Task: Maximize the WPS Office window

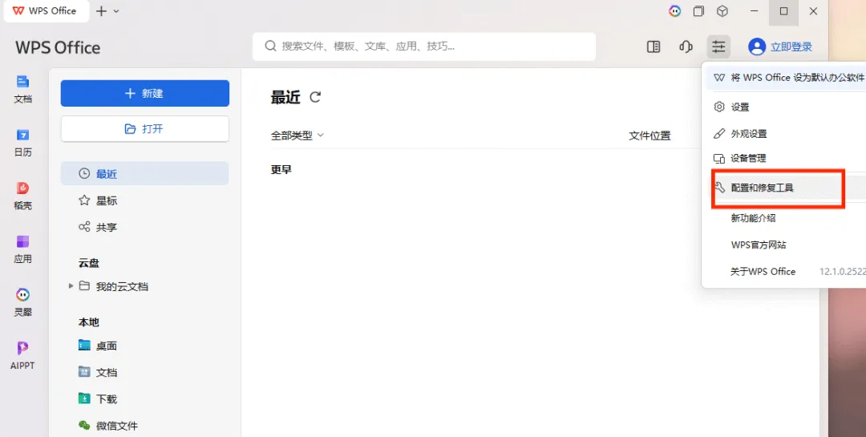Action: point(783,11)
